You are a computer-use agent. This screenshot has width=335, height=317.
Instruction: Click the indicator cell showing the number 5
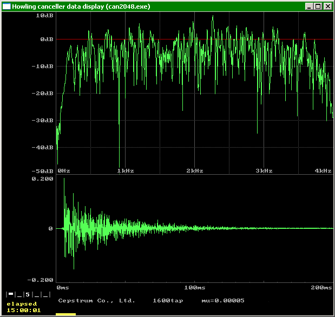tap(27, 295)
